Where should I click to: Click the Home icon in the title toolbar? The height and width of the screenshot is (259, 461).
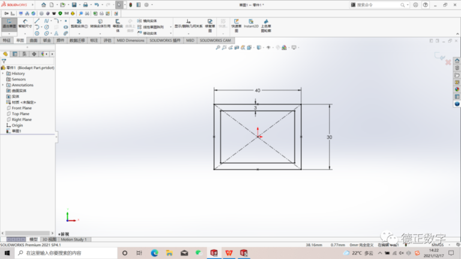[x=43, y=5]
